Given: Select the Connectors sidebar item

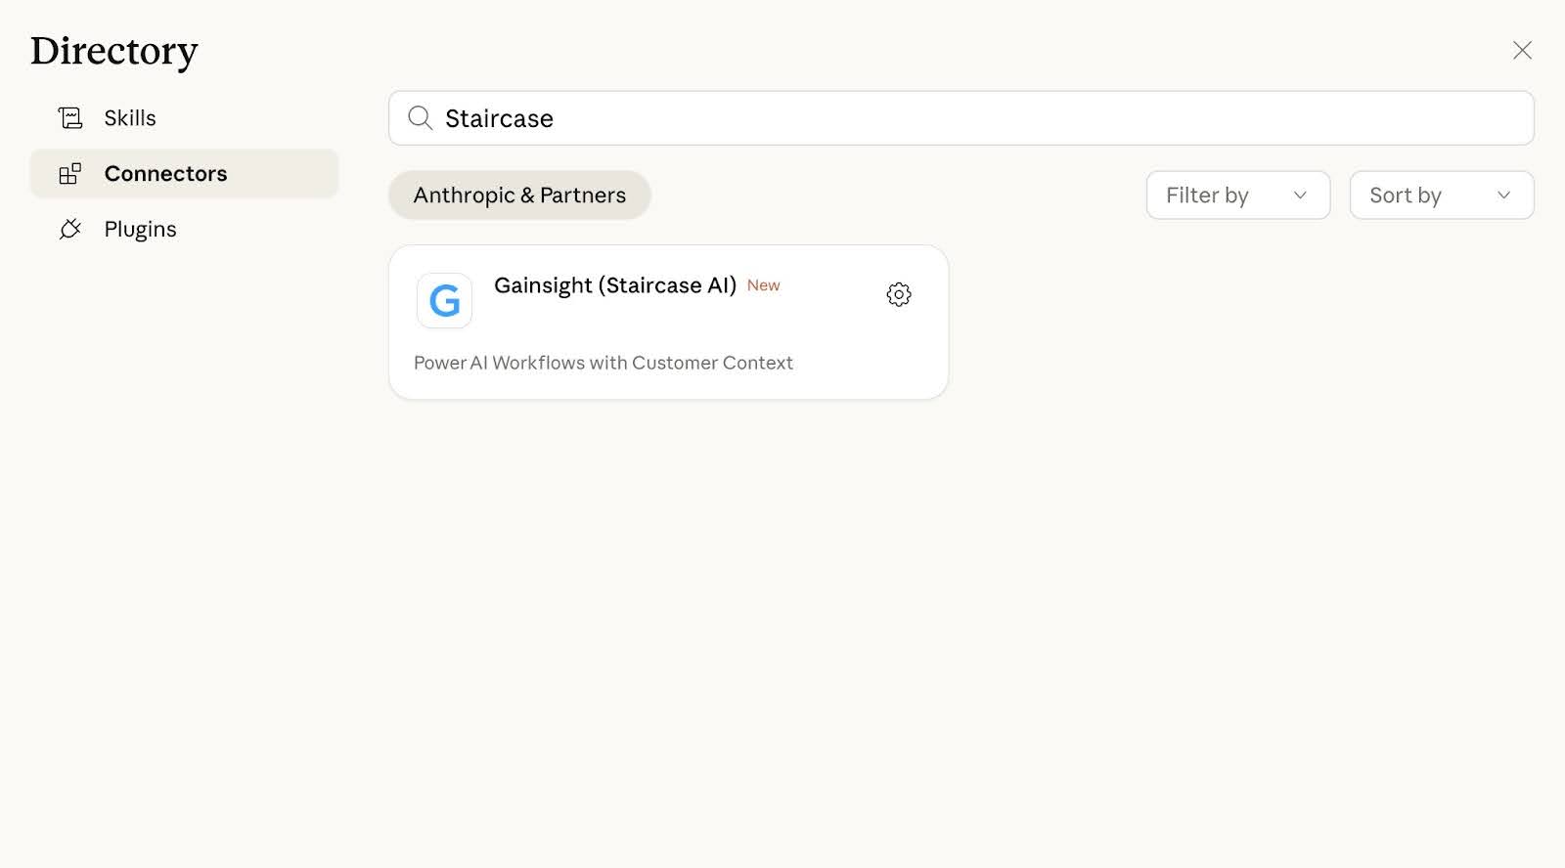Looking at the screenshot, I should pos(184,174).
